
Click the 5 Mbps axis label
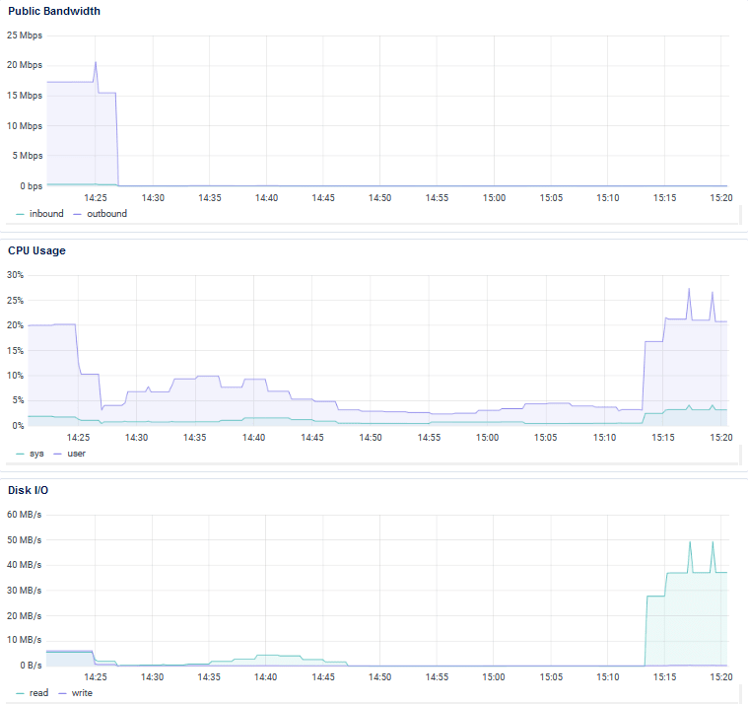click(28, 156)
